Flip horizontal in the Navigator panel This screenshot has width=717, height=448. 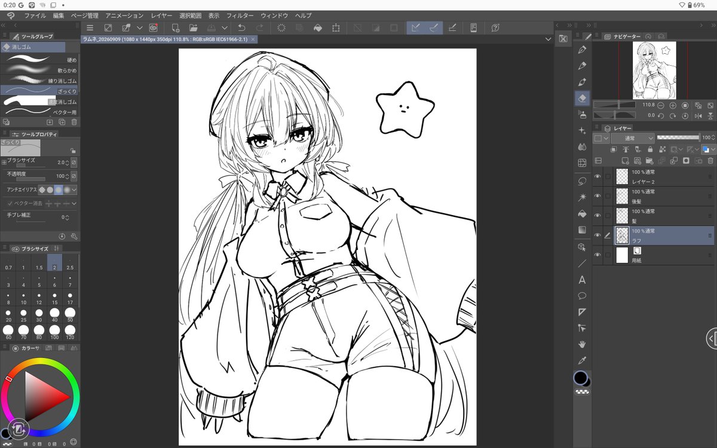[x=698, y=115]
